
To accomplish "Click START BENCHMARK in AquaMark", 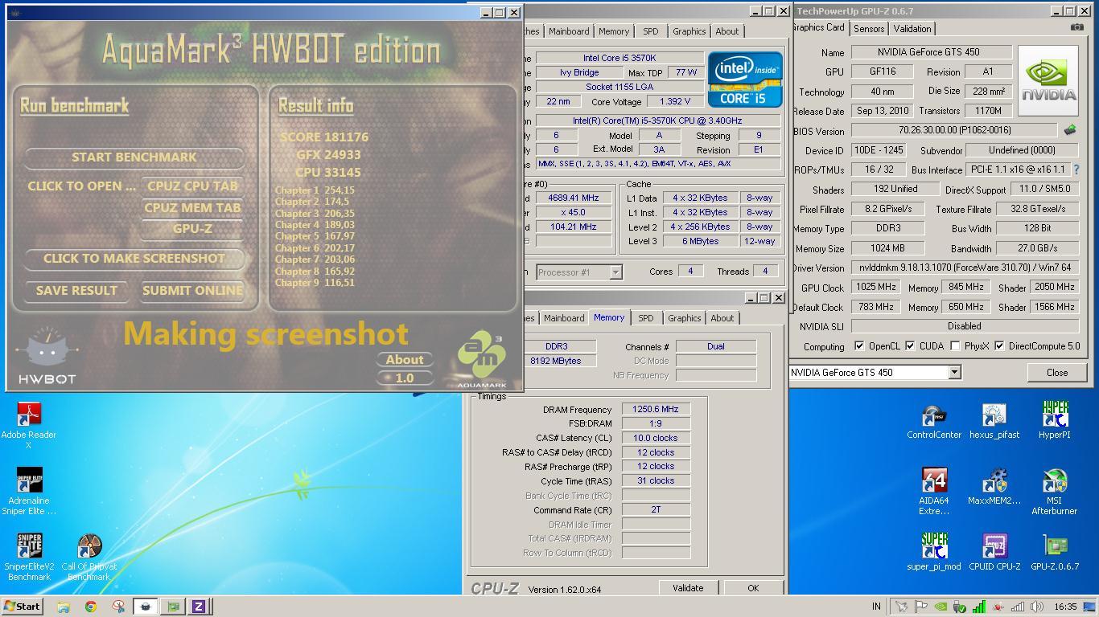I will pyautogui.click(x=134, y=157).
